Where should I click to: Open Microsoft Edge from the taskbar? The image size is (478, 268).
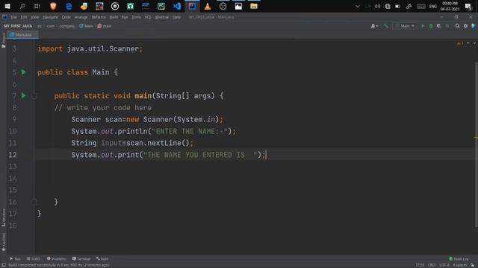69,6
